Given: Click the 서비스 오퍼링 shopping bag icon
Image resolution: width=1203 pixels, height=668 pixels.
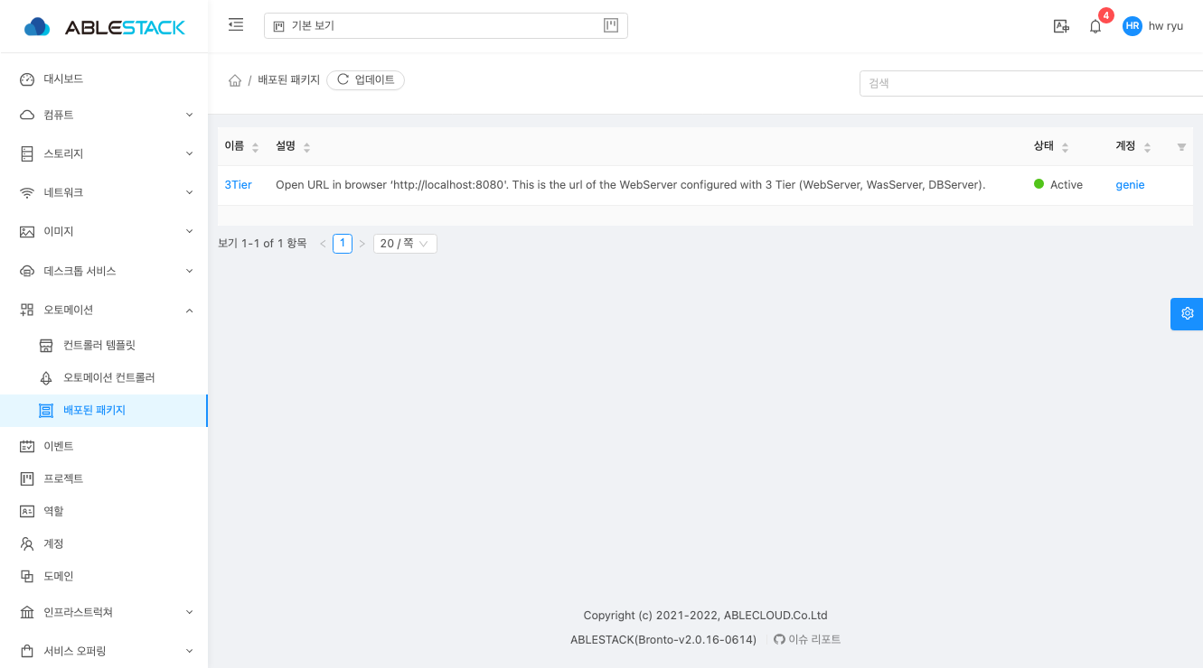Looking at the screenshot, I should click(x=27, y=652).
